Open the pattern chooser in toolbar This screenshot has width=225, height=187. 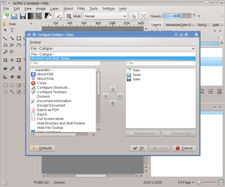[39, 16]
